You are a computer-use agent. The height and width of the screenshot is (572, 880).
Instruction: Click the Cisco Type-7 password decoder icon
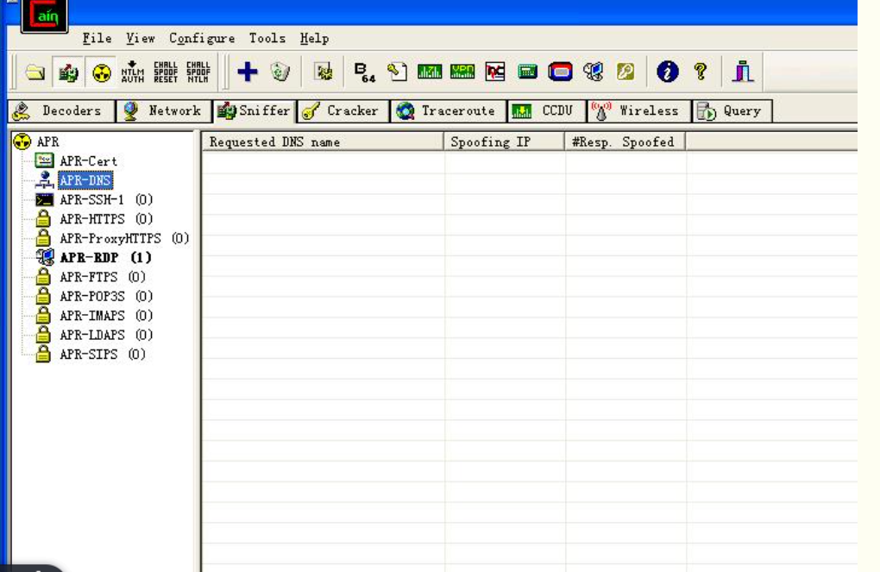pyautogui.click(x=430, y=72)
